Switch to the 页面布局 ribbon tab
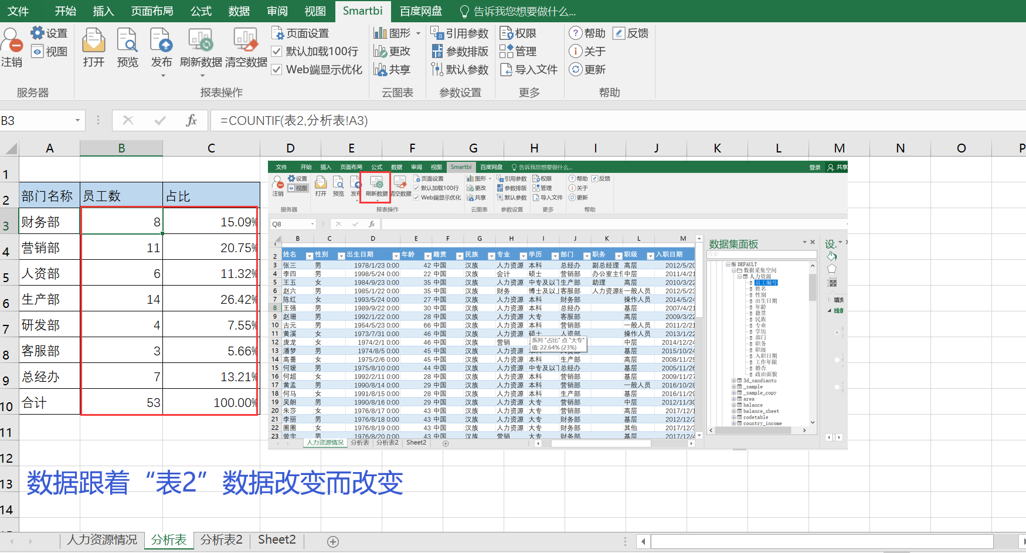Viewport: 1026px width, 553px height. (152, 11)
